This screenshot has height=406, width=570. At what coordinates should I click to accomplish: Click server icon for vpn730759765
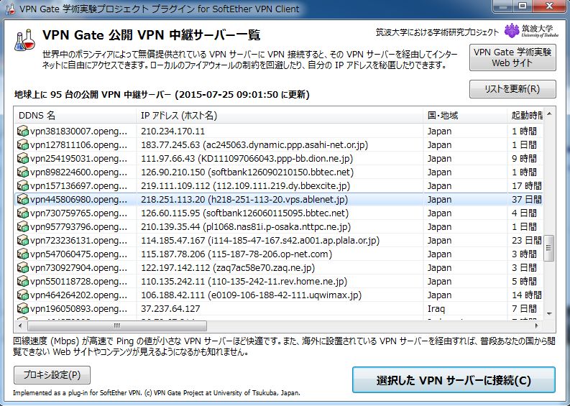coord(23,213)
